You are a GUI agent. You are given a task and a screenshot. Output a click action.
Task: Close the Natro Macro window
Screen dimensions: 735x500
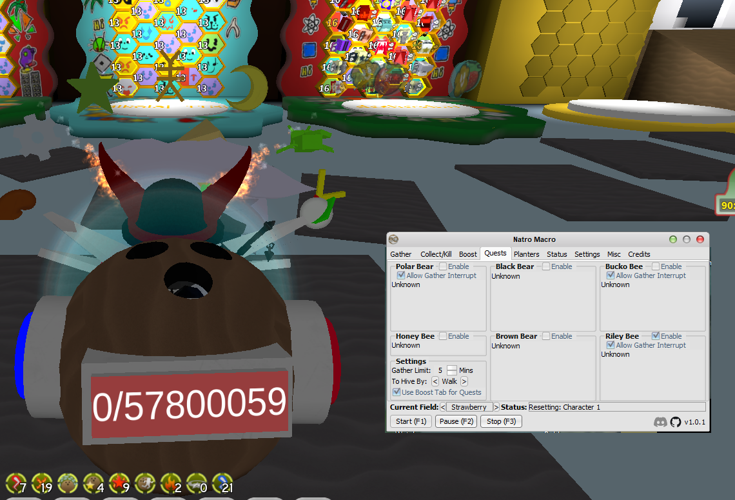tap(700, 239)
